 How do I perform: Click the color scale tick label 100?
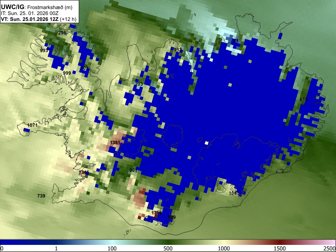coord(112,248)
